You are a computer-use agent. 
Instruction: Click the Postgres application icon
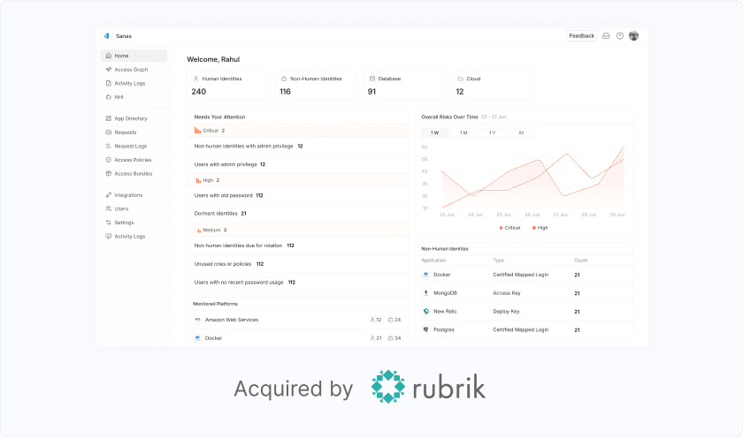click(425, 329)
